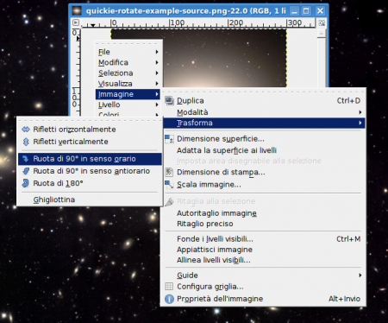Expand the Trasforma submenu arrow

point(360,123)
